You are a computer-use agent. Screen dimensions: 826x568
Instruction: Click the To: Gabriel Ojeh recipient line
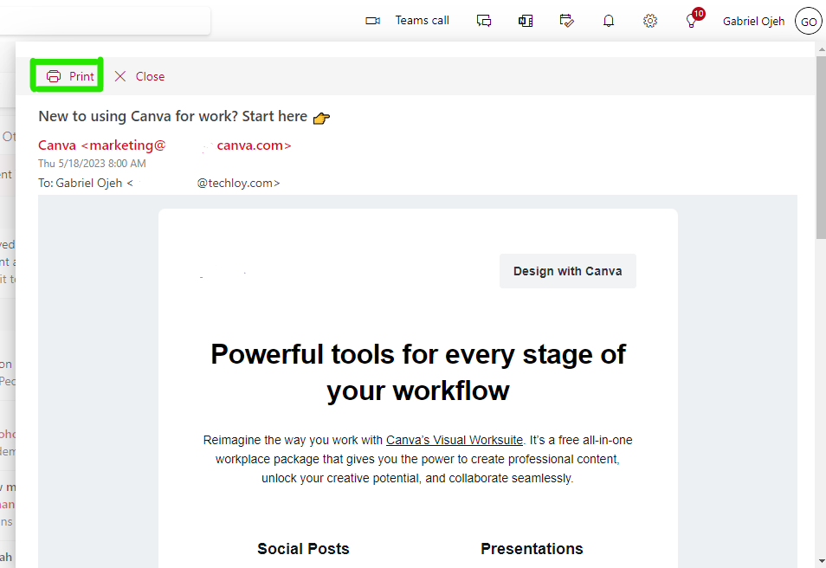(159, 183)
